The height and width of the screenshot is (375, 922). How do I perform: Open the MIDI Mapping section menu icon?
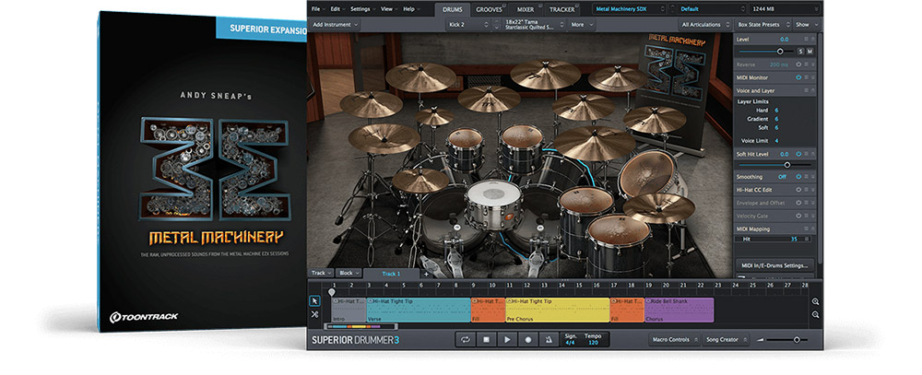point(807,229)
